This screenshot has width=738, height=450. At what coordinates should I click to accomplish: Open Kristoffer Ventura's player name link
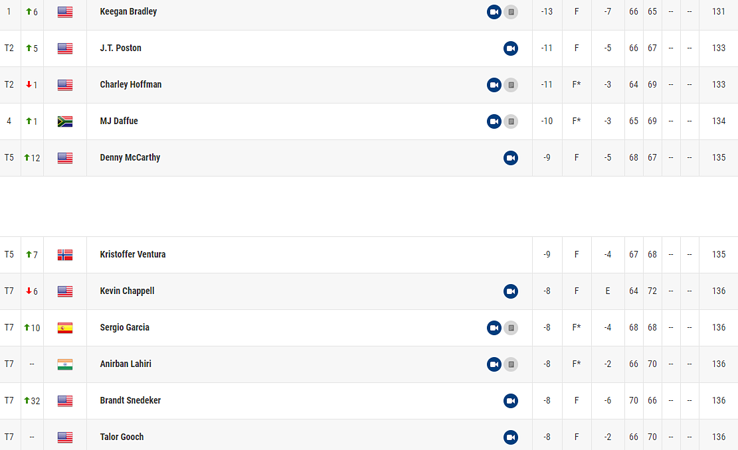pyautogui.click(x=132, y=254)
